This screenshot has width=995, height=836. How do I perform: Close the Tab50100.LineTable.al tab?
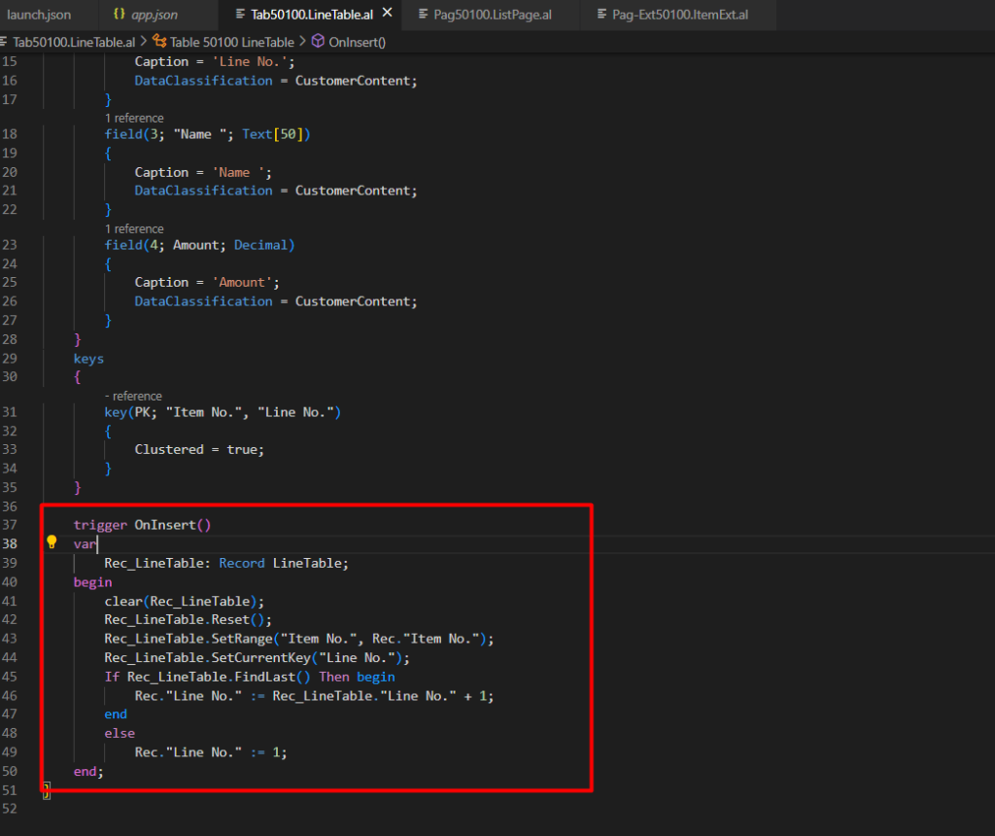coord(387,13)
